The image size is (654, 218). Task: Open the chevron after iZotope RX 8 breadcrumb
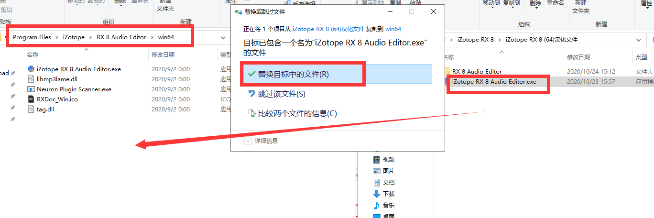[x=500, y=39]
